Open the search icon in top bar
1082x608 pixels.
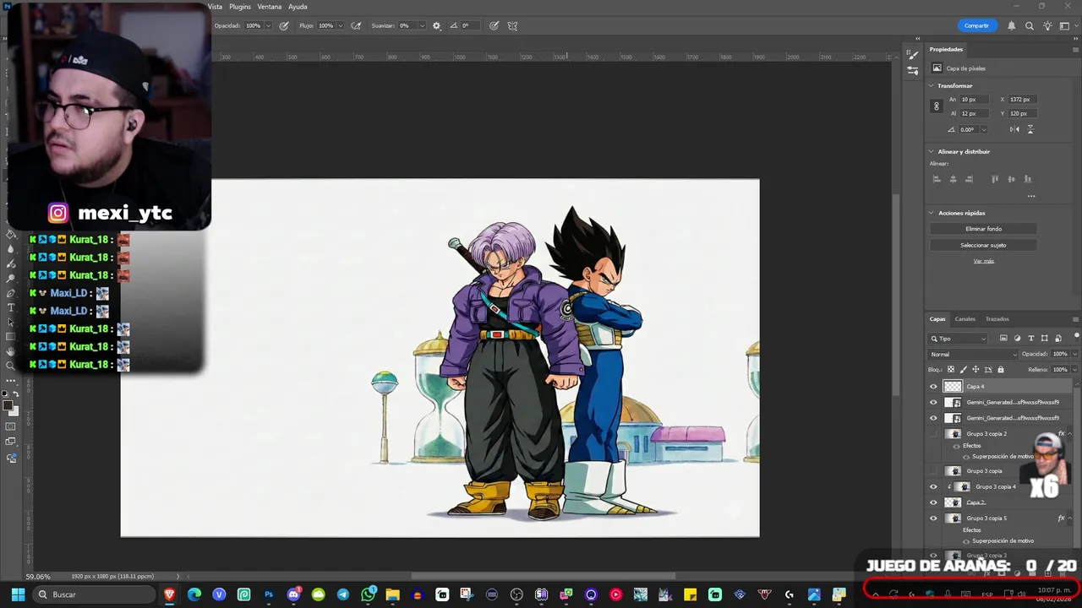[x=1030, y=26]
